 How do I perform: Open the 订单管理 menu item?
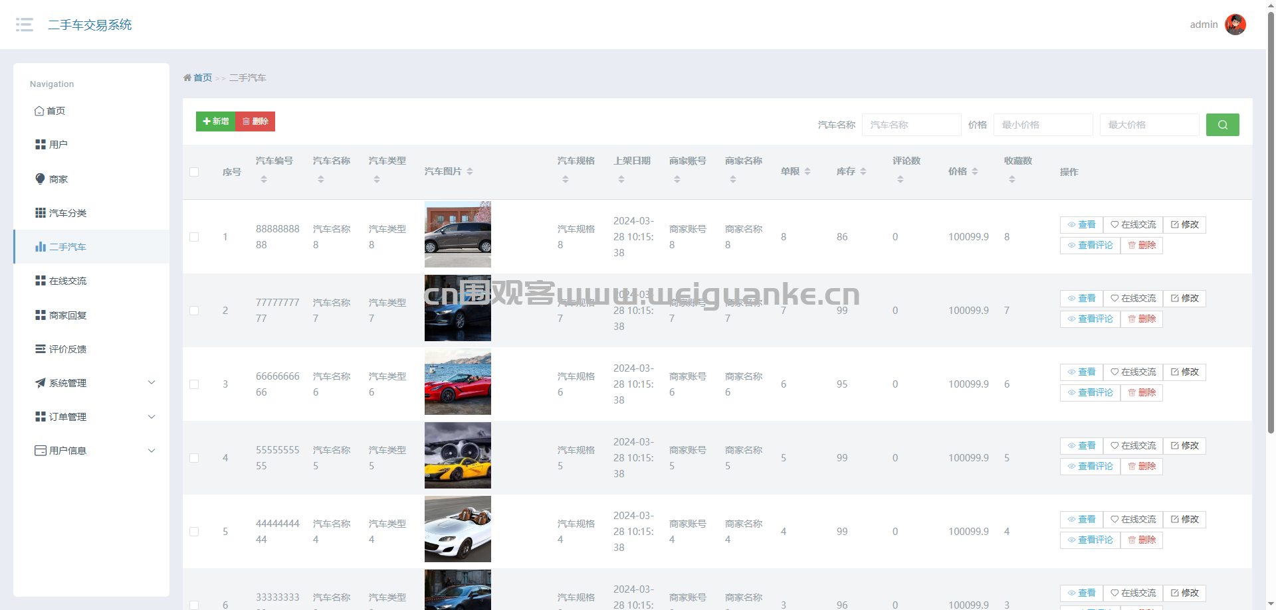[91, 417]
